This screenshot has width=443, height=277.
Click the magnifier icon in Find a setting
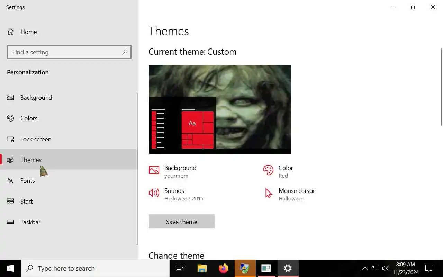[125, 52]
